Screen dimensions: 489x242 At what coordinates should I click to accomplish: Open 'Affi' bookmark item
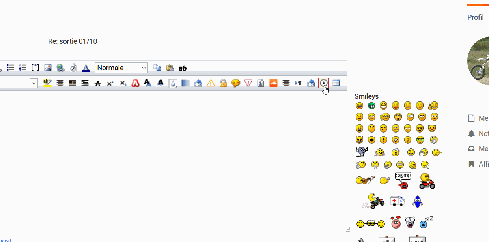(478, 164)
